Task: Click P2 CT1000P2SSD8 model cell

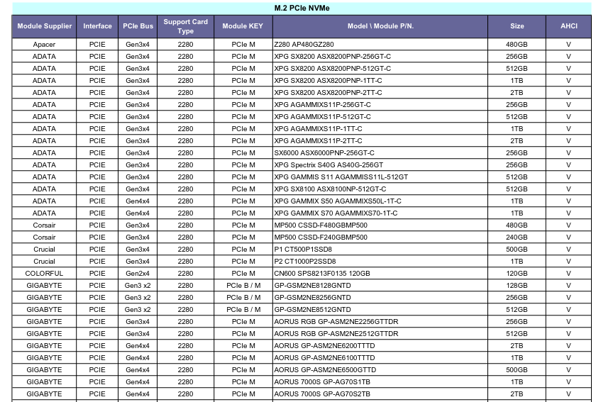Action: pyautogui.click(x=380, y=262)
